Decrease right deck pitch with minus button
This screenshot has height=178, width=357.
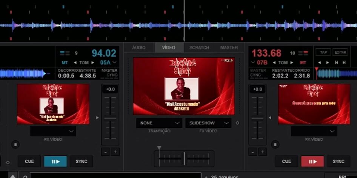(253, 152)
